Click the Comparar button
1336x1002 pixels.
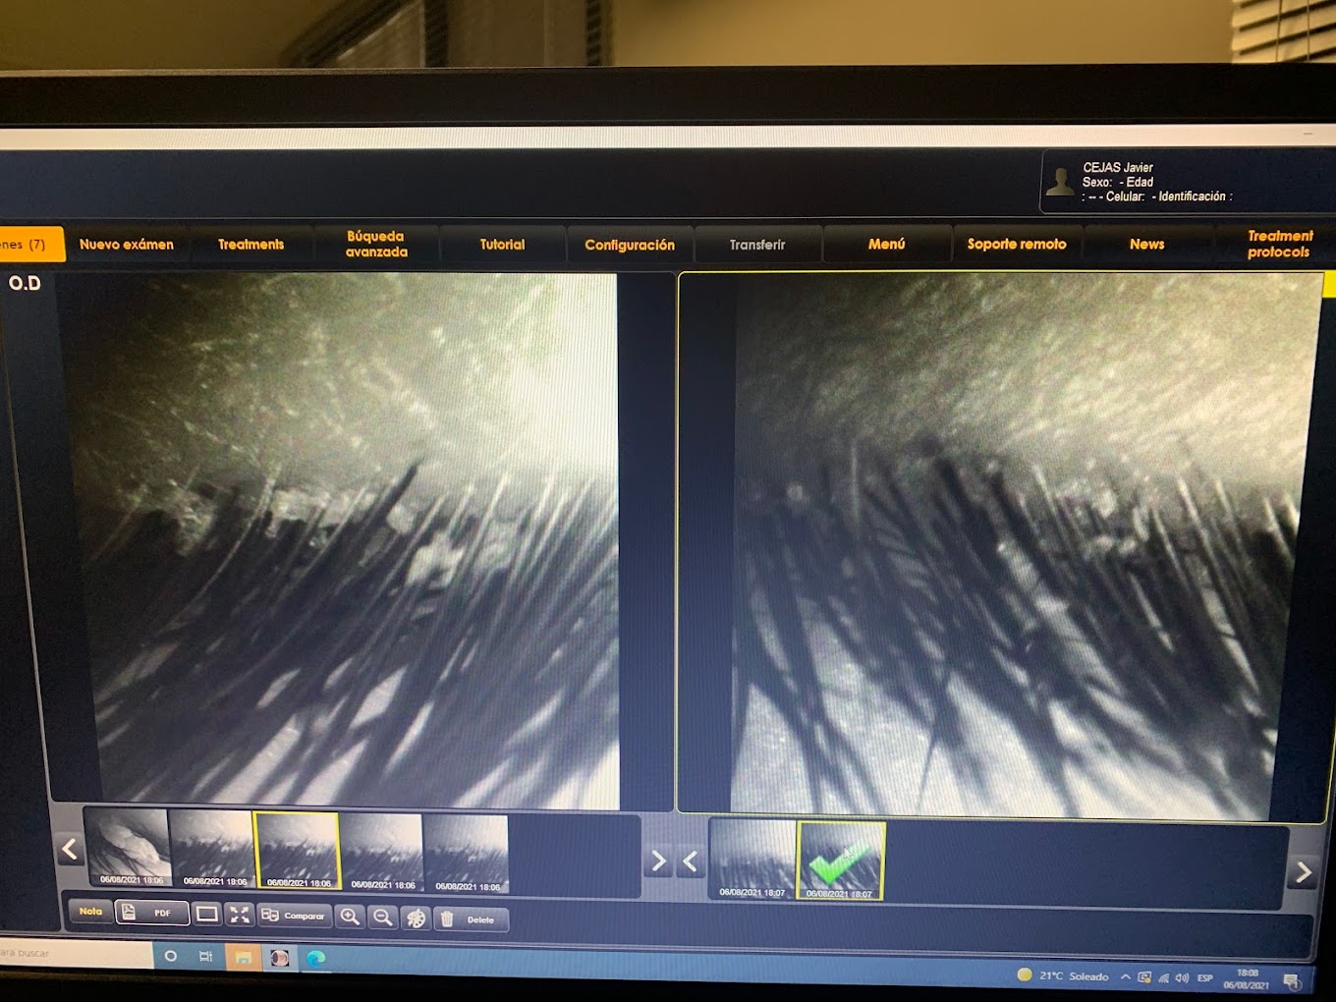pos(293,916)
